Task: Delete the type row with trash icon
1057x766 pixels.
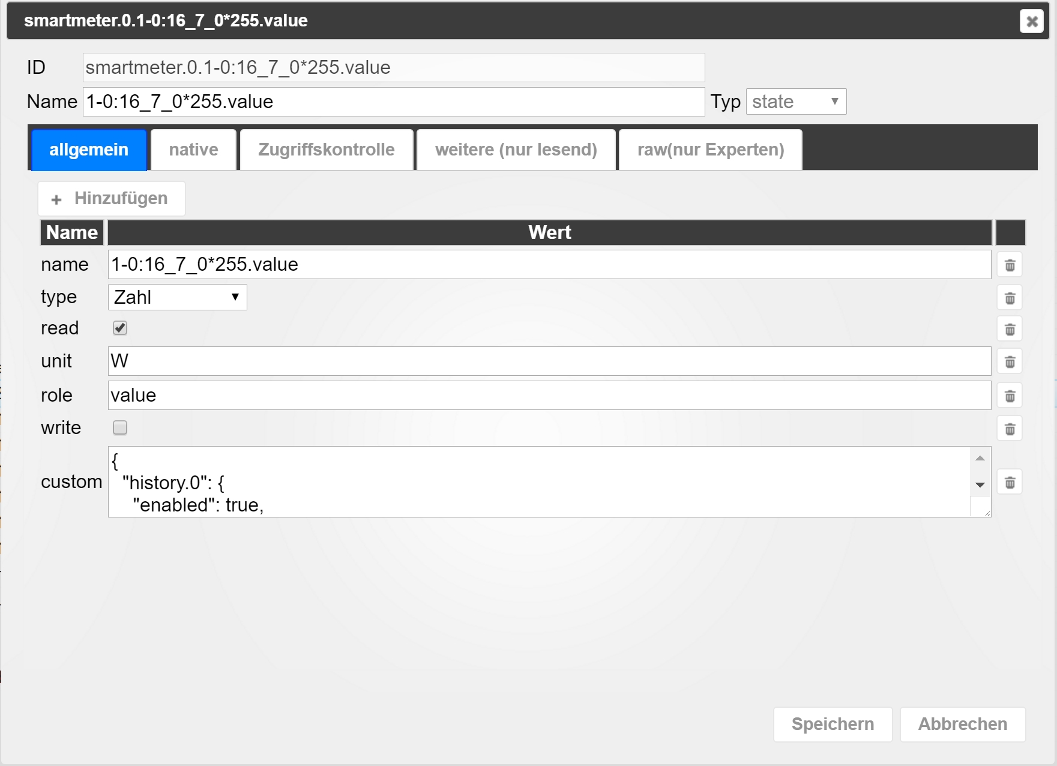Action: [x=1010, y=298]
